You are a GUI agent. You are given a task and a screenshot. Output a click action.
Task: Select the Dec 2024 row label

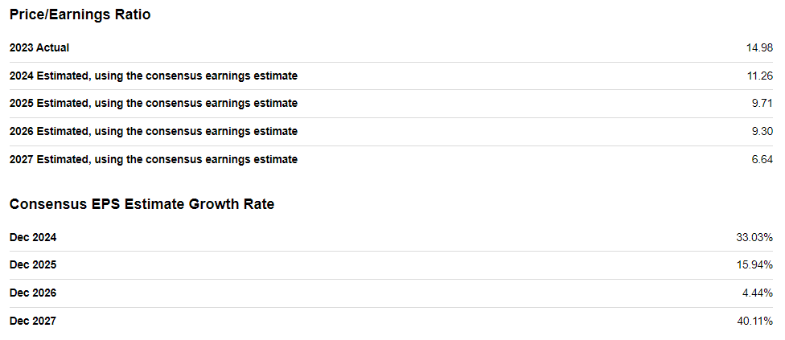(33, 237)
